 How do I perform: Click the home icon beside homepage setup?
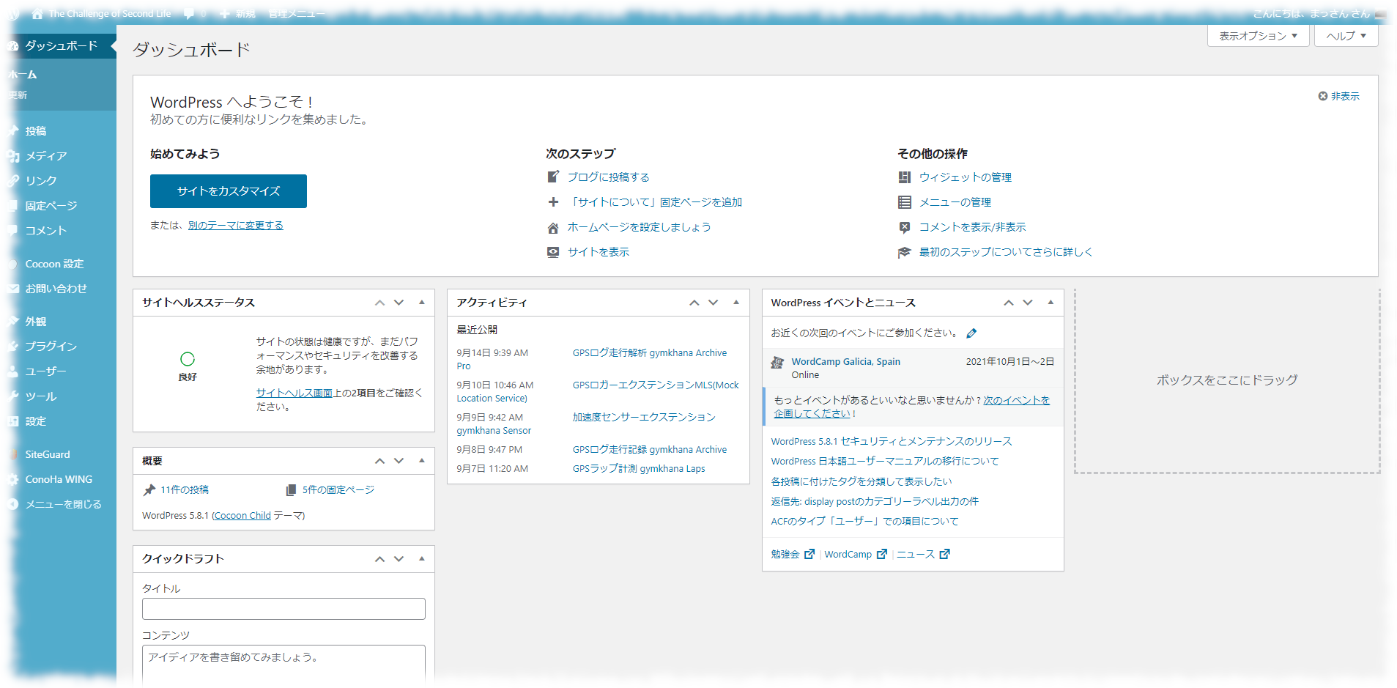tap(553, 228)
